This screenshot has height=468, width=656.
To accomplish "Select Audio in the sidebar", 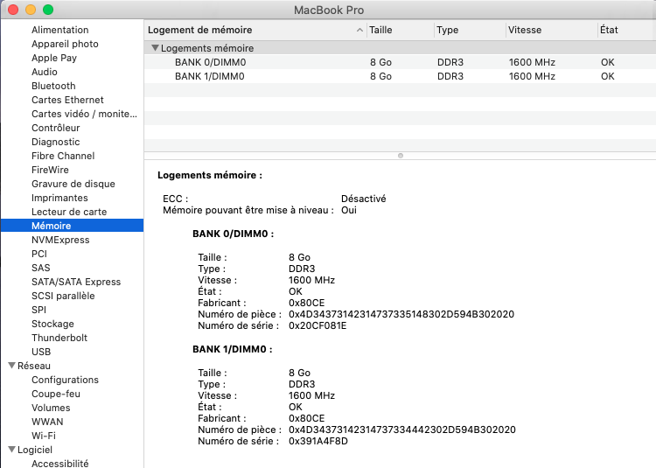I will point(45,72).
